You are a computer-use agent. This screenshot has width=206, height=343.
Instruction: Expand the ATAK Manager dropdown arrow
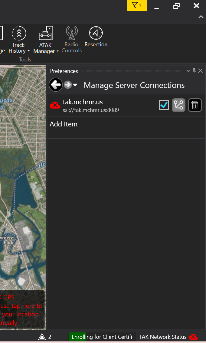[x=57, y=51]
